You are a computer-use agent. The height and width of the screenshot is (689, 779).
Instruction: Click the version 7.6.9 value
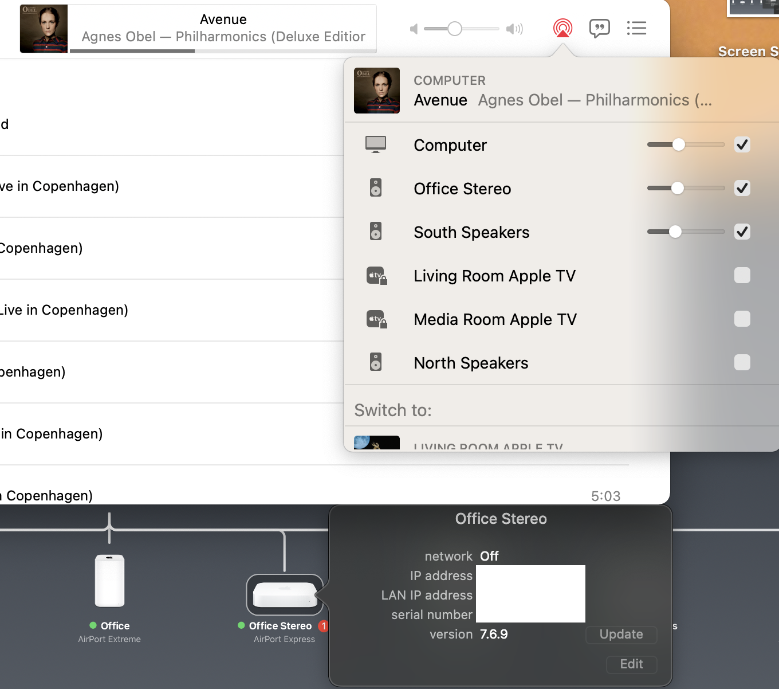494,635
